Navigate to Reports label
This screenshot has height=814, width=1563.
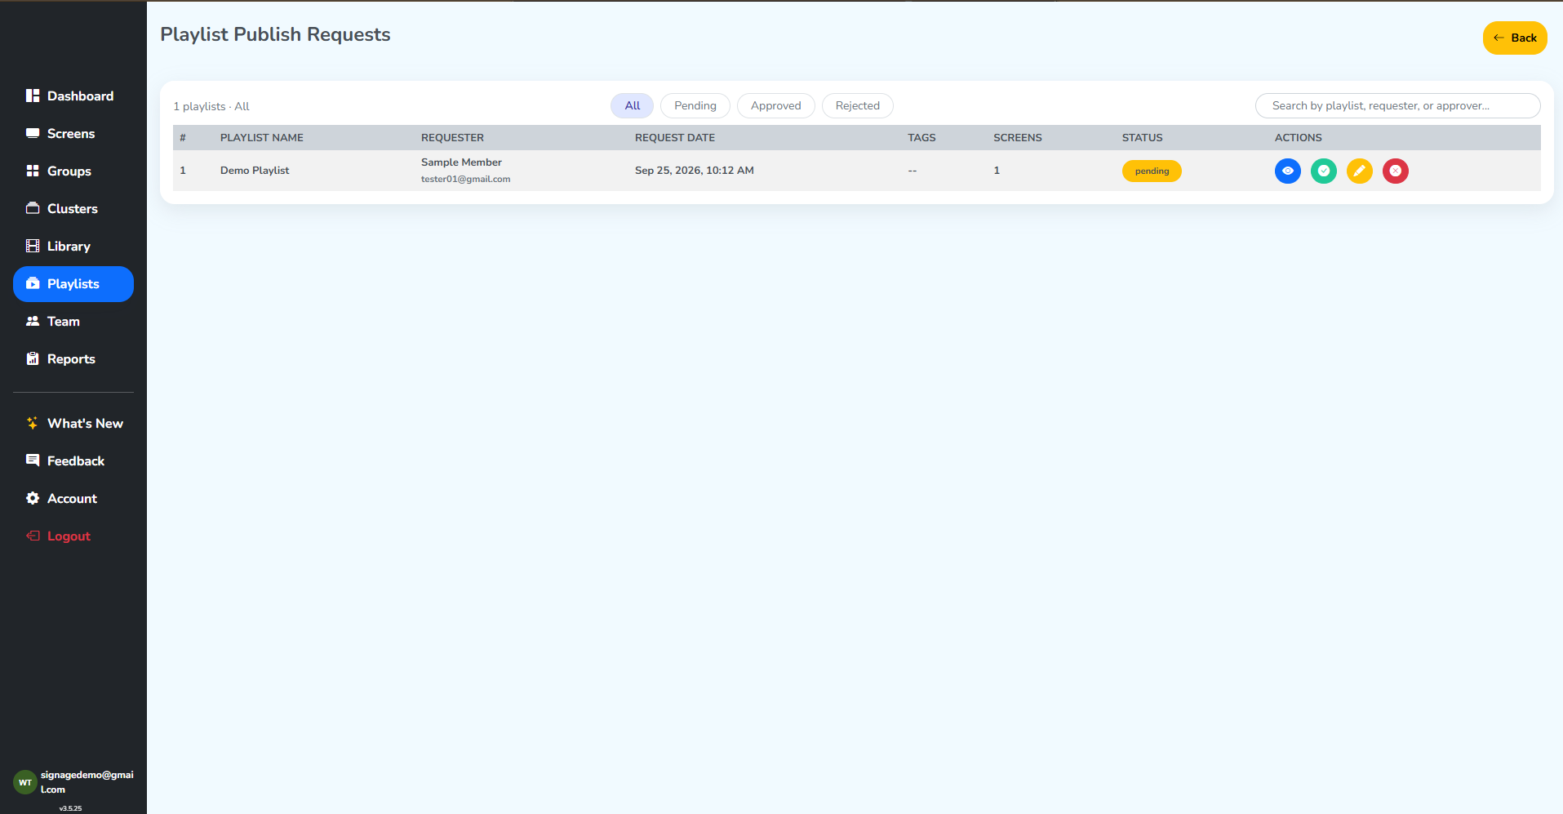tap(71, 358)
